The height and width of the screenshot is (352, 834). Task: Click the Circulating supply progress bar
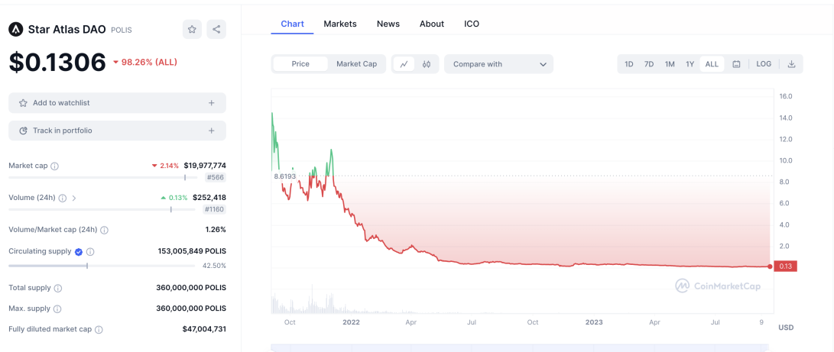point(103,266)
